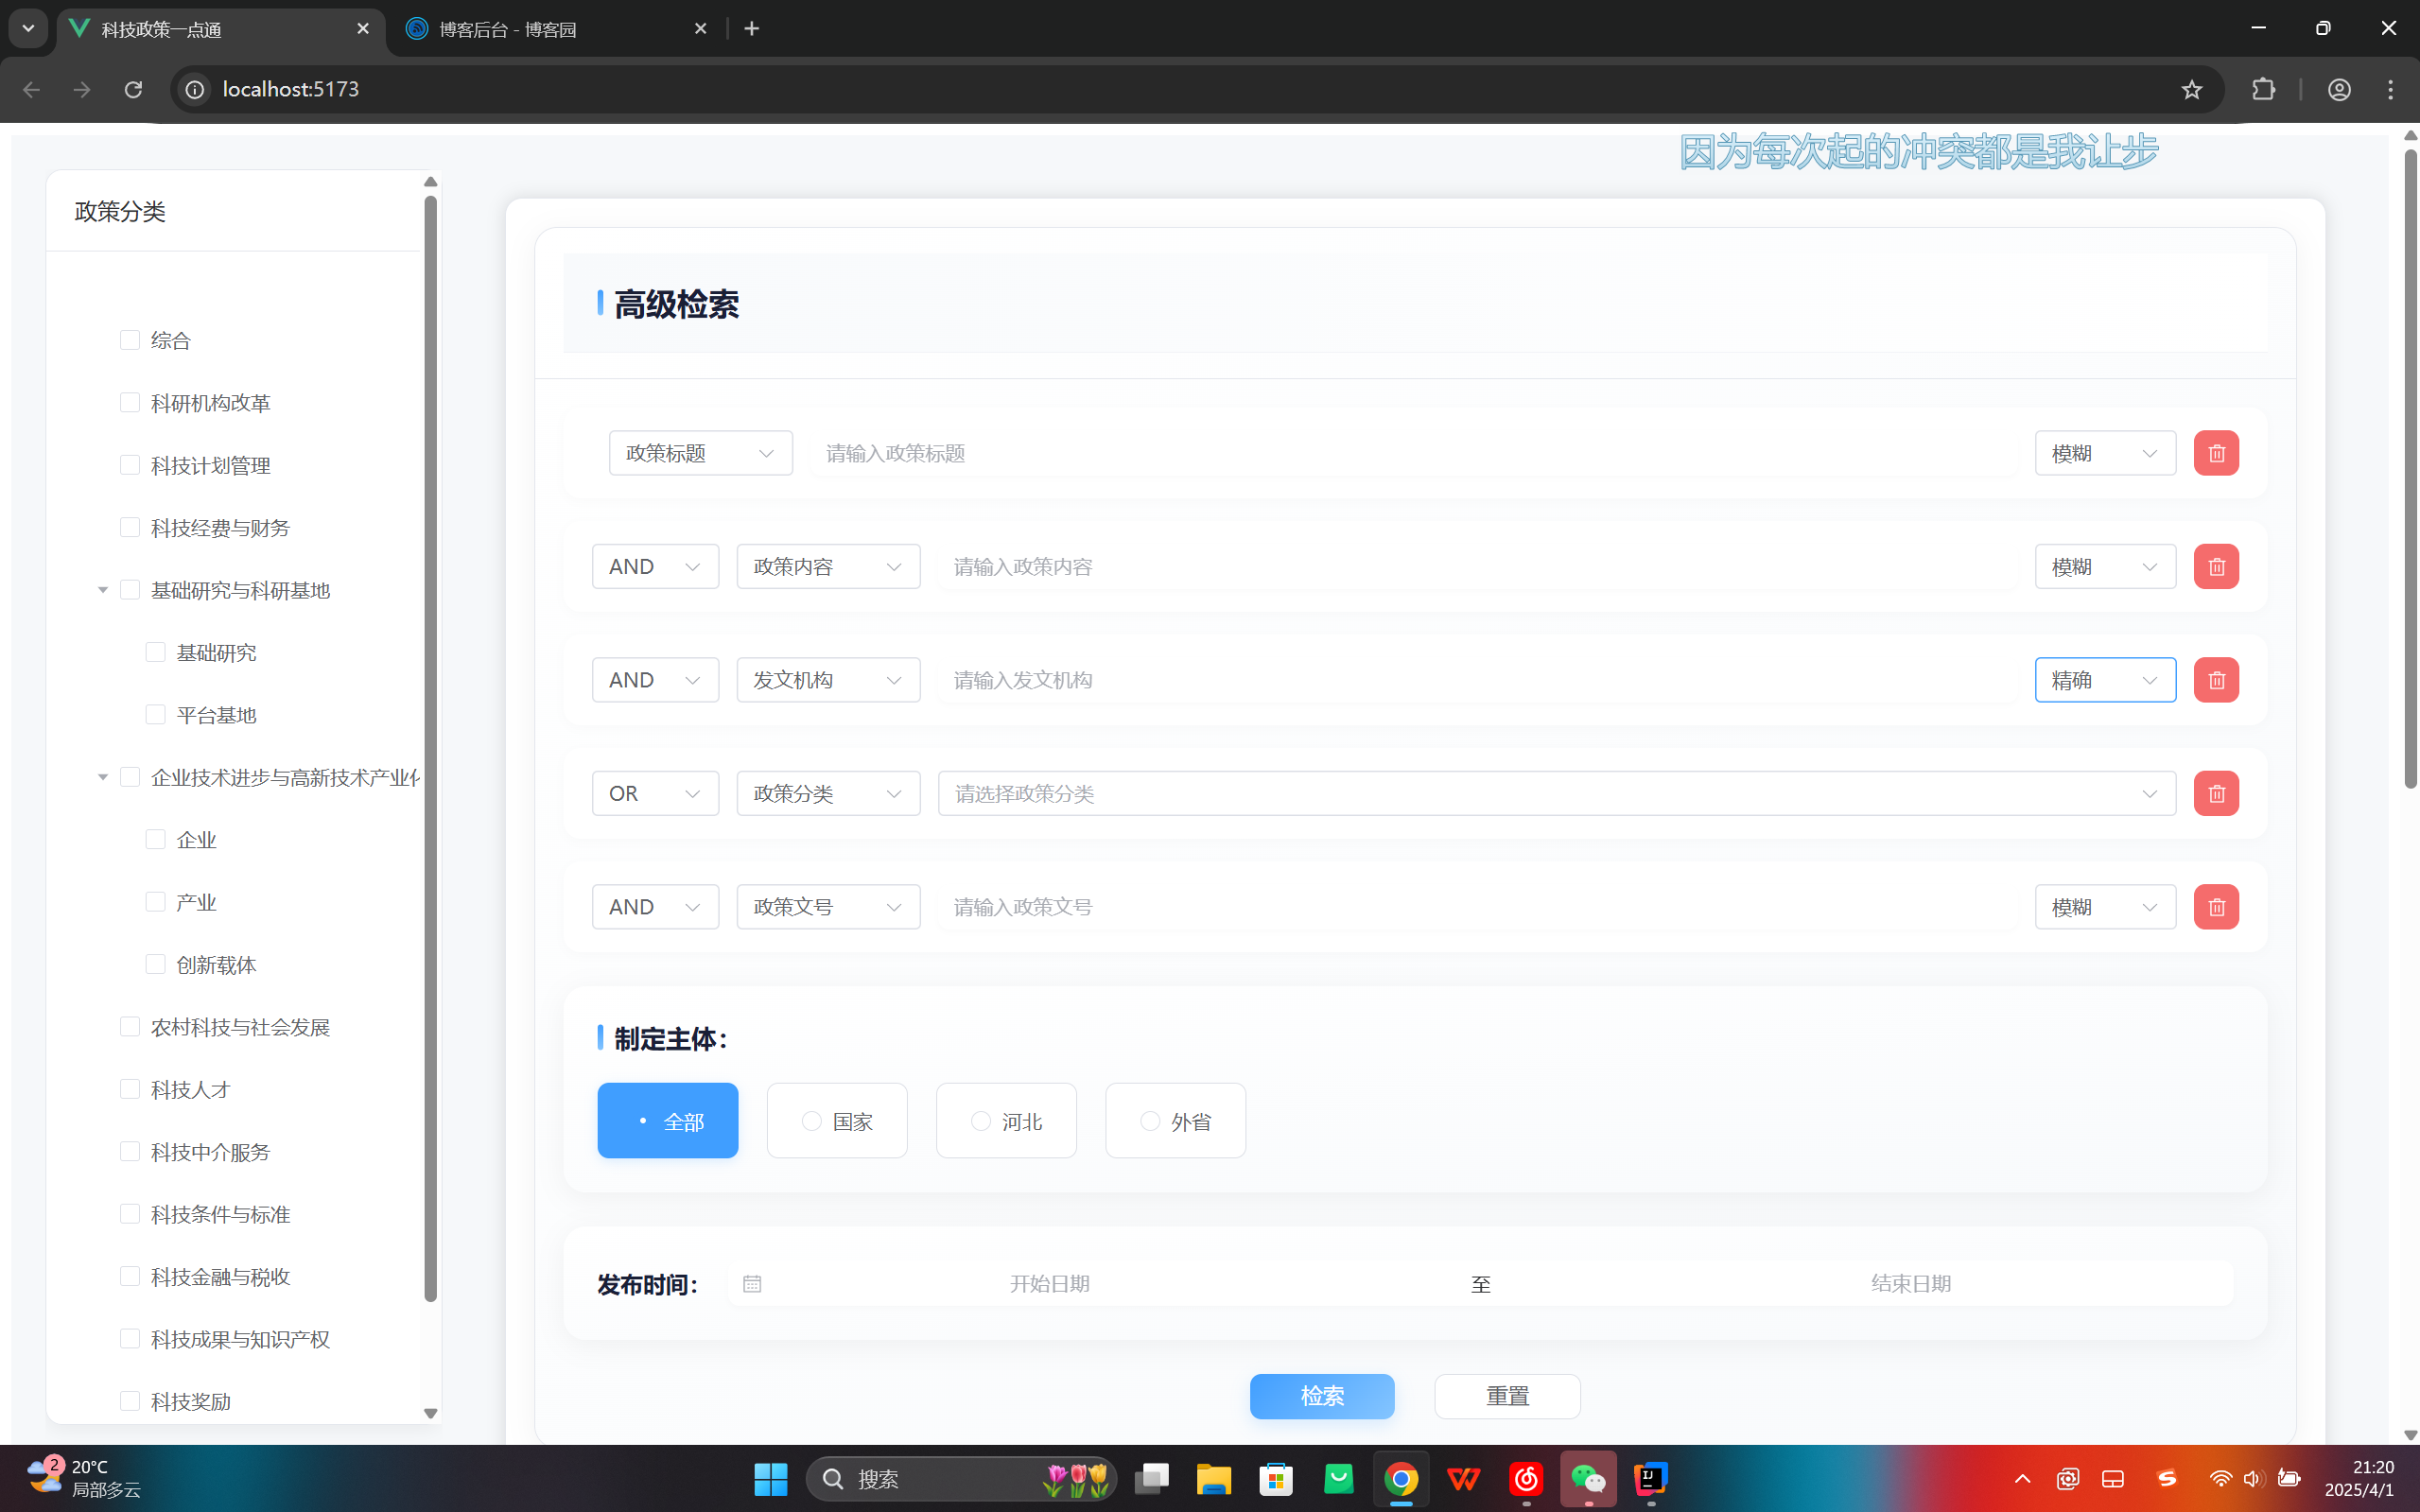Reload the page
The width and height of the screenshot is (2420, 1512).
tap(133, 90)
